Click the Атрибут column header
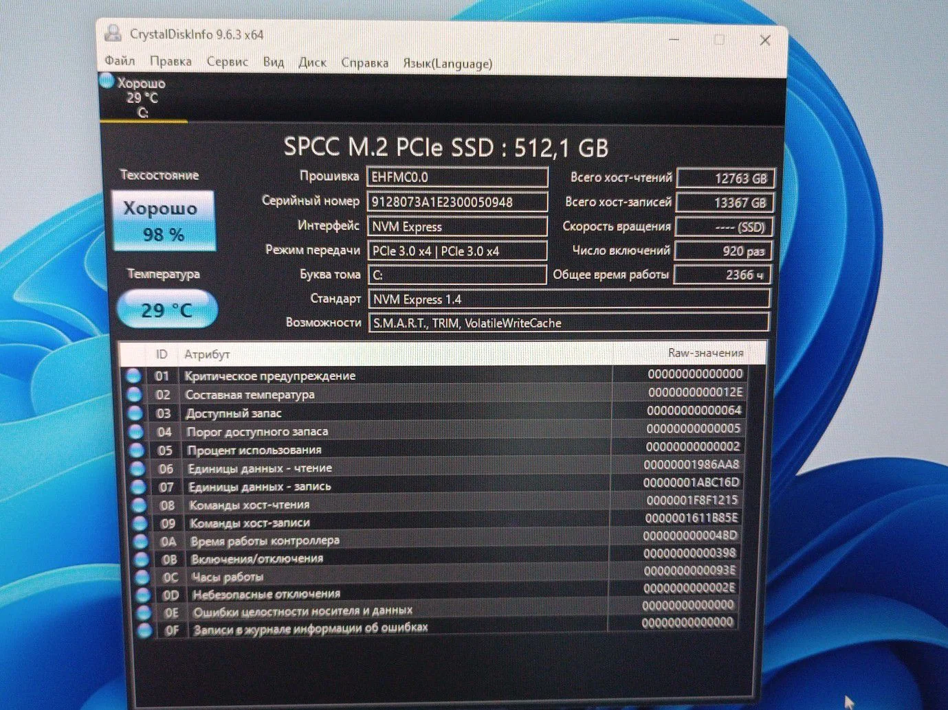This screenshot has width=948, height=710. [207, 354]
